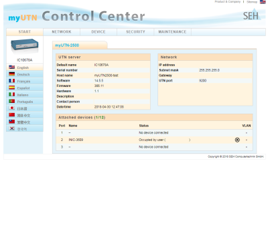Click the Portuguese flag icon
The width and height of the screenshot is (268, 248).
[x=12, y=101]
